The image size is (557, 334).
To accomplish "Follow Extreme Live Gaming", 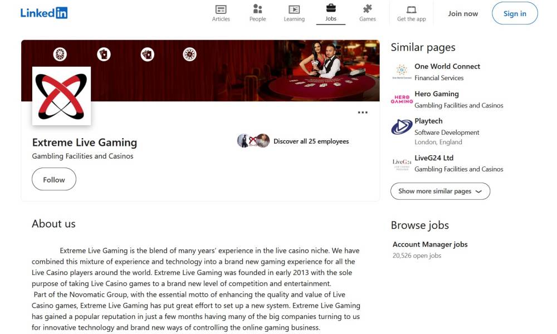I will coord(54,179).
